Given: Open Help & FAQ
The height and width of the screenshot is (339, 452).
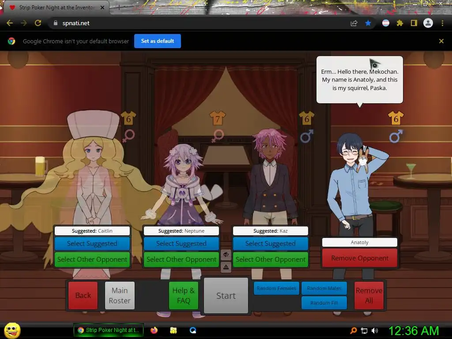Looking at the screenshot, I should (184, 295).
